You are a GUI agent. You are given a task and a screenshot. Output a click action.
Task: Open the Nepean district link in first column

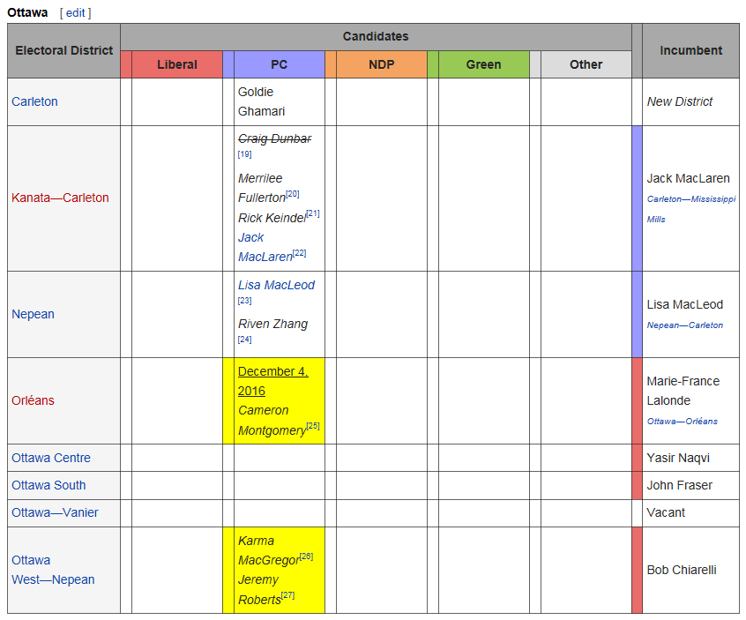click(x=33, y=314)
